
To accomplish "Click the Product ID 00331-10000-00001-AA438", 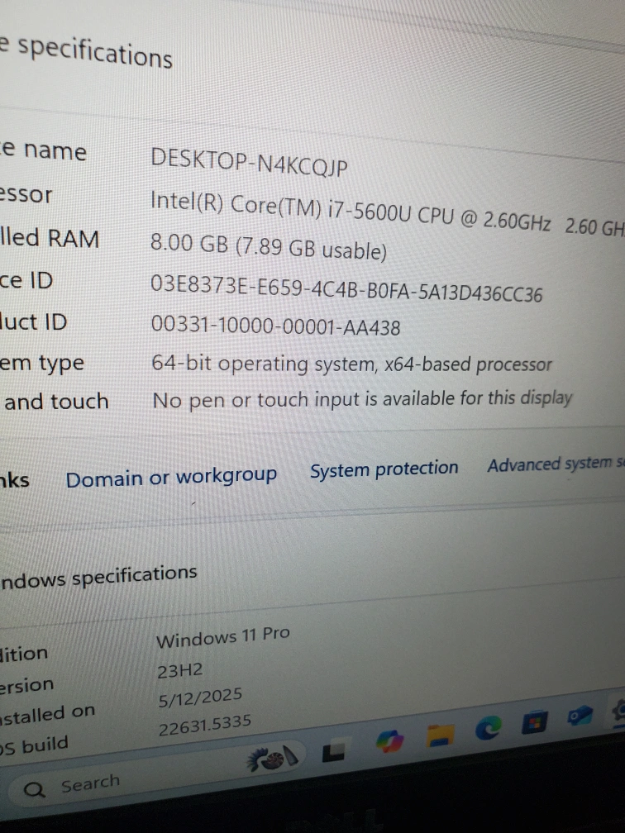I will pos(276,326).
